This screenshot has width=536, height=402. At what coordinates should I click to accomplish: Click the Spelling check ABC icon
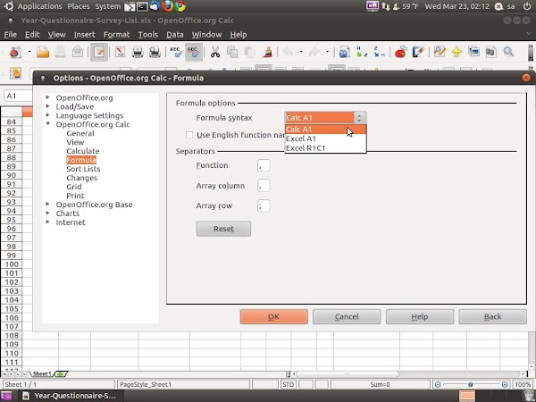[x=176, y=53]
